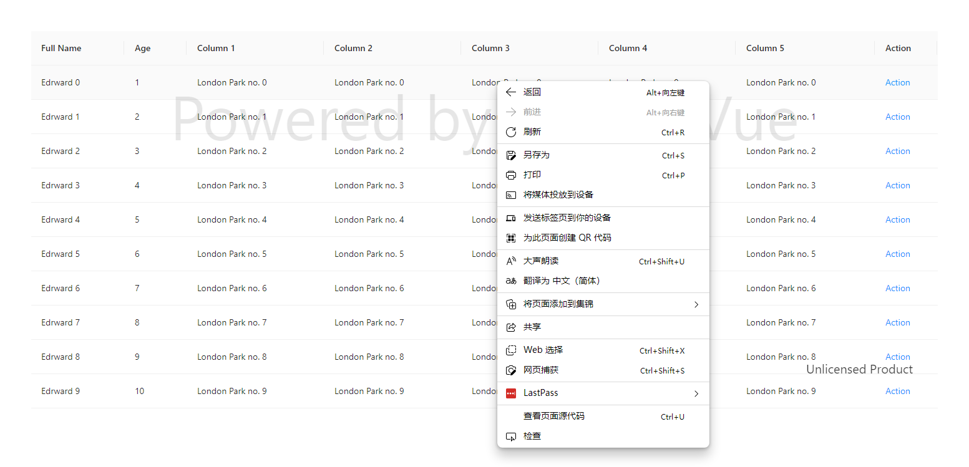Click the print icon labeled 打印

pyautogui.click(x=511, y=175)
